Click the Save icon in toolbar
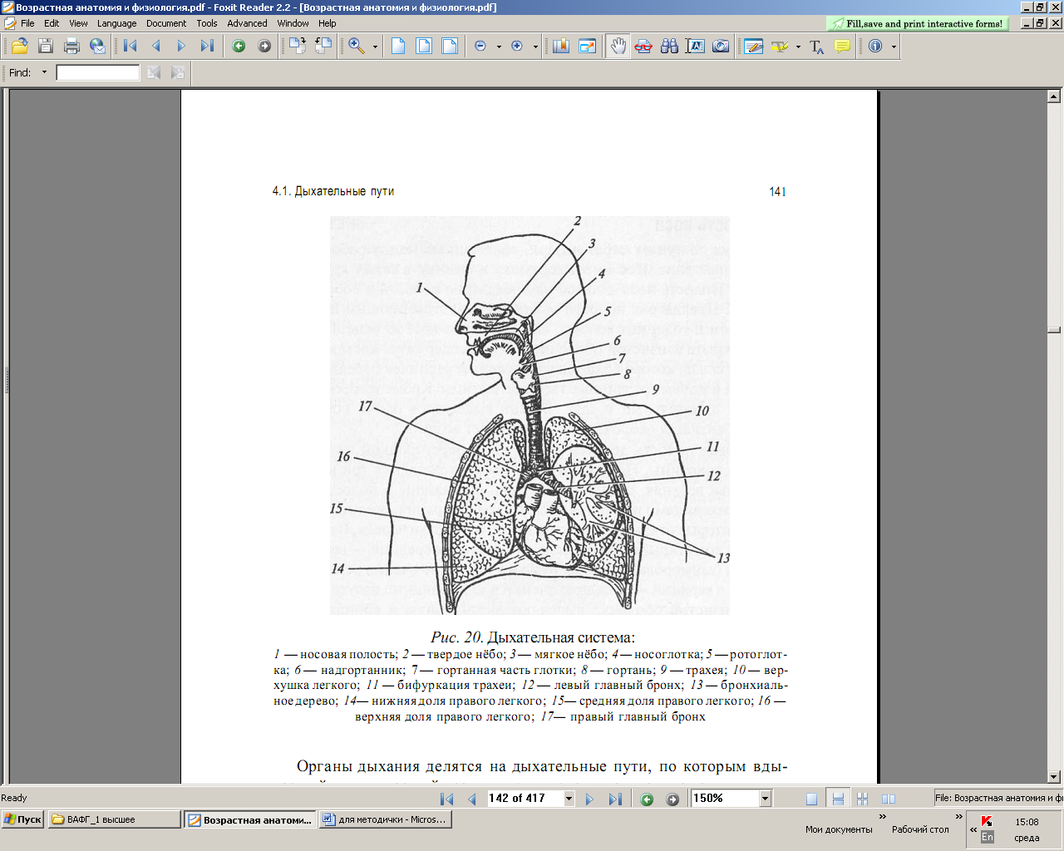1064x851 pixels. [46, 47]
